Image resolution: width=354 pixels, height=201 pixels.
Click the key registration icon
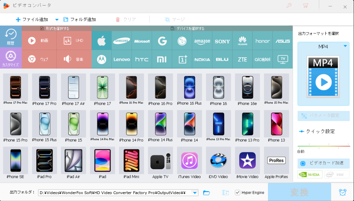(x=289, y=6)
